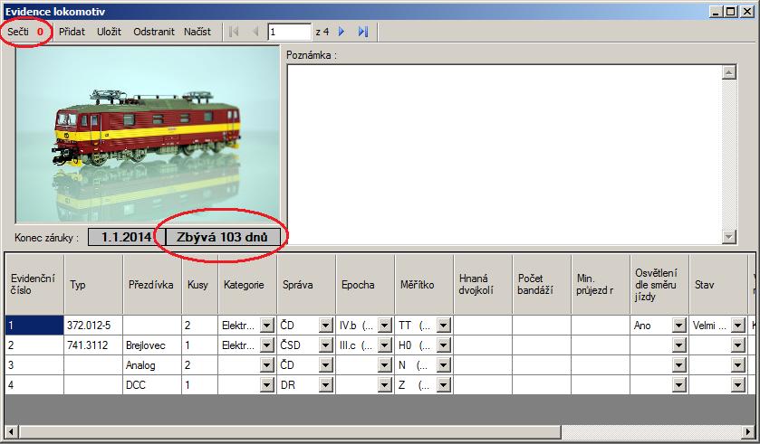Click the record number input field
This screenshot has height=444, width=760.
289,32
